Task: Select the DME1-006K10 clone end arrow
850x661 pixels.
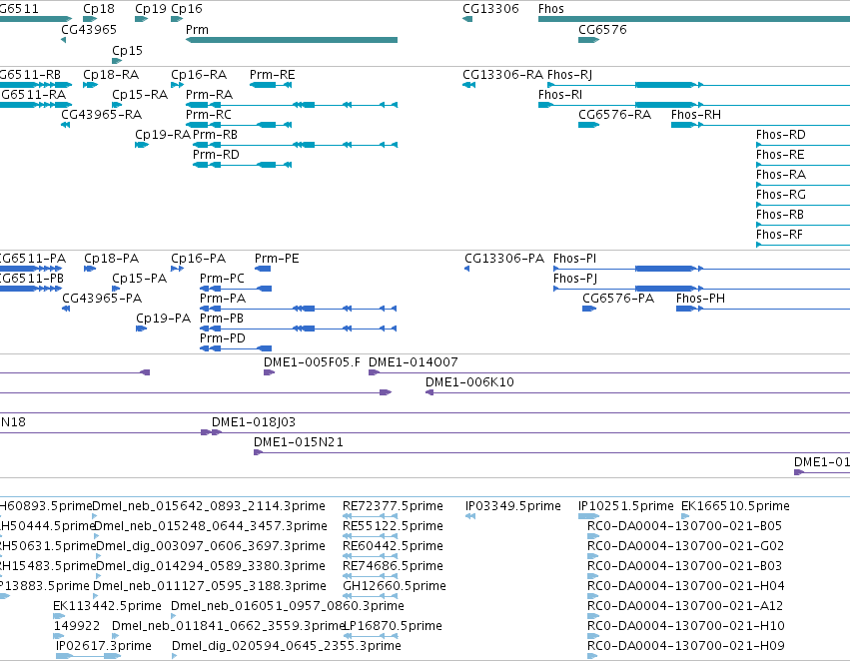Action: tap(429, 392)
